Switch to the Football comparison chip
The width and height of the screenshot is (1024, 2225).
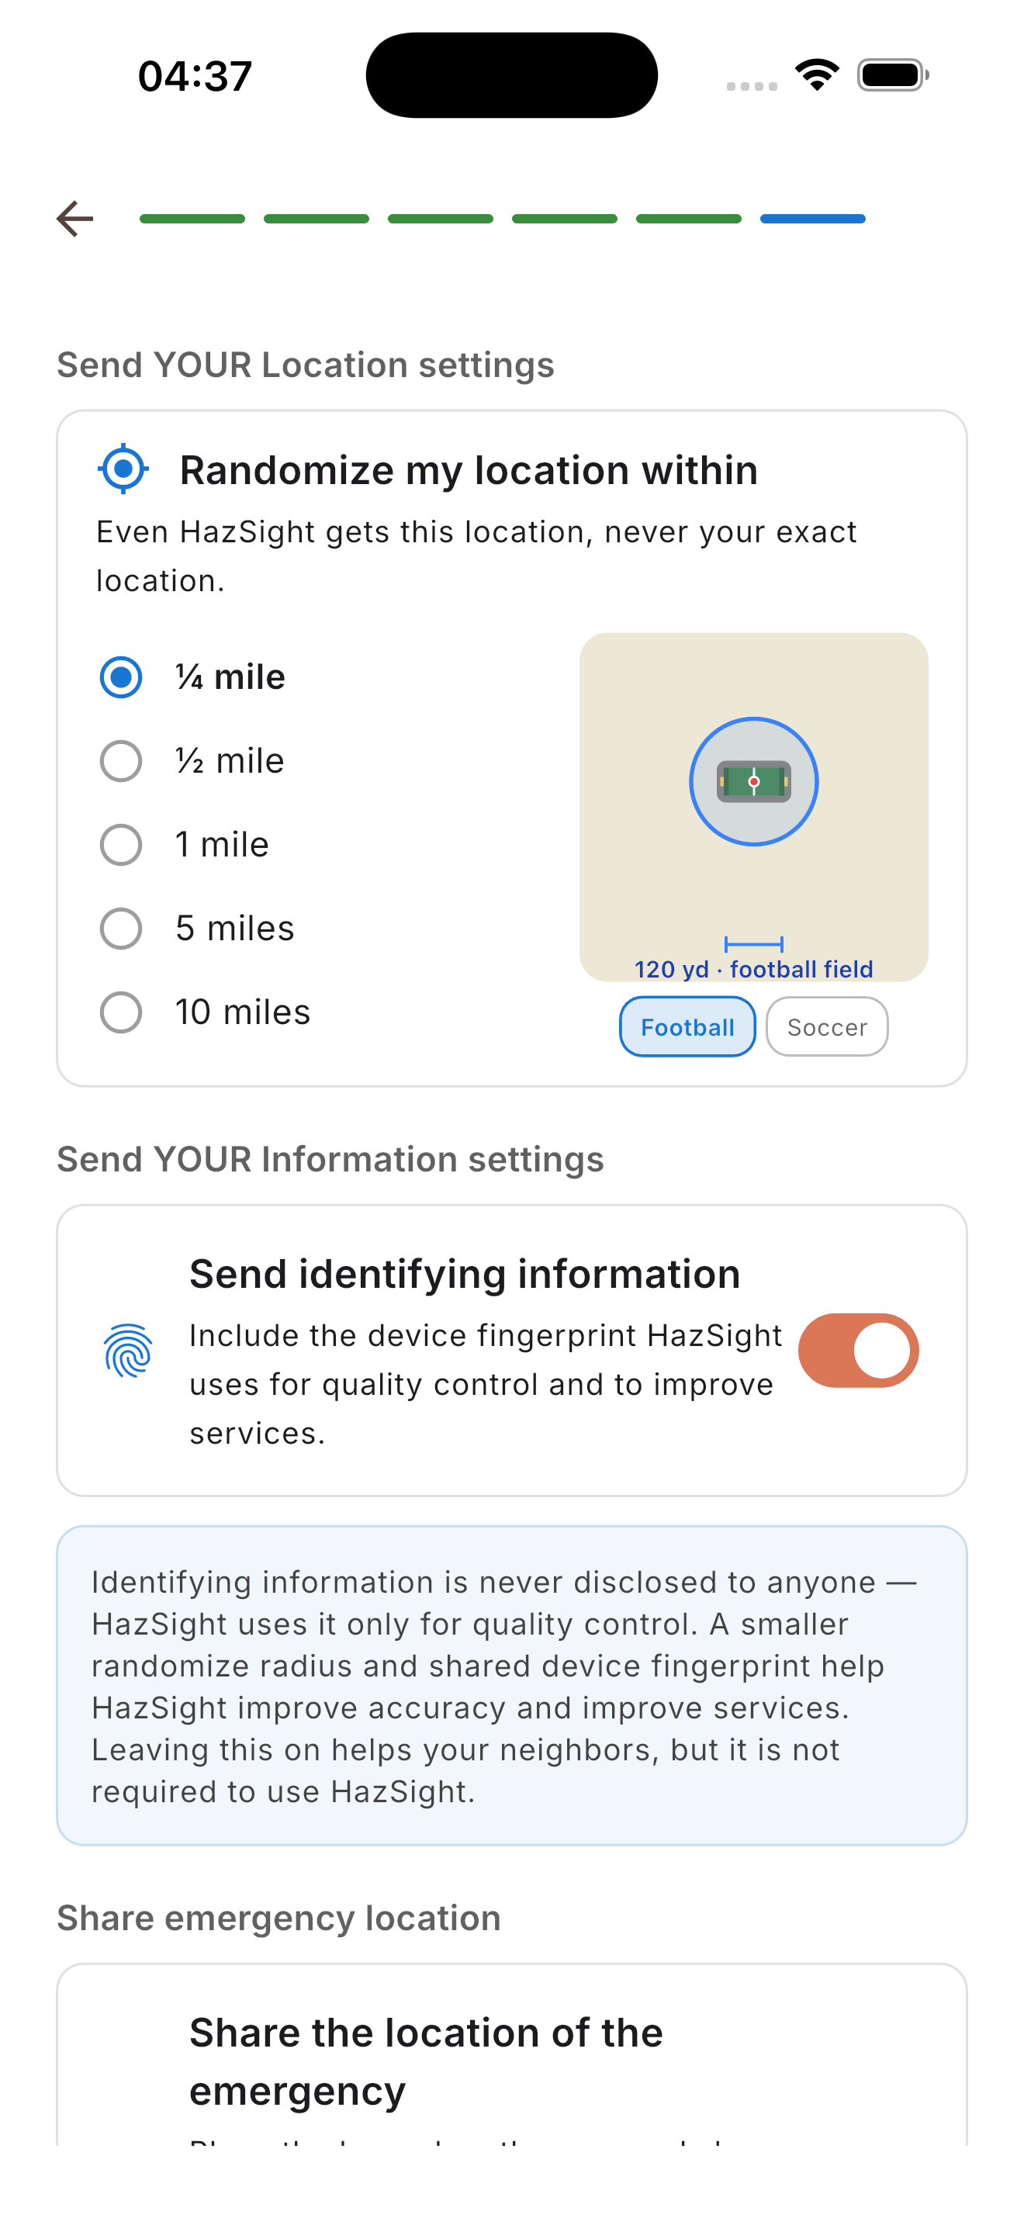[687, 1026]
